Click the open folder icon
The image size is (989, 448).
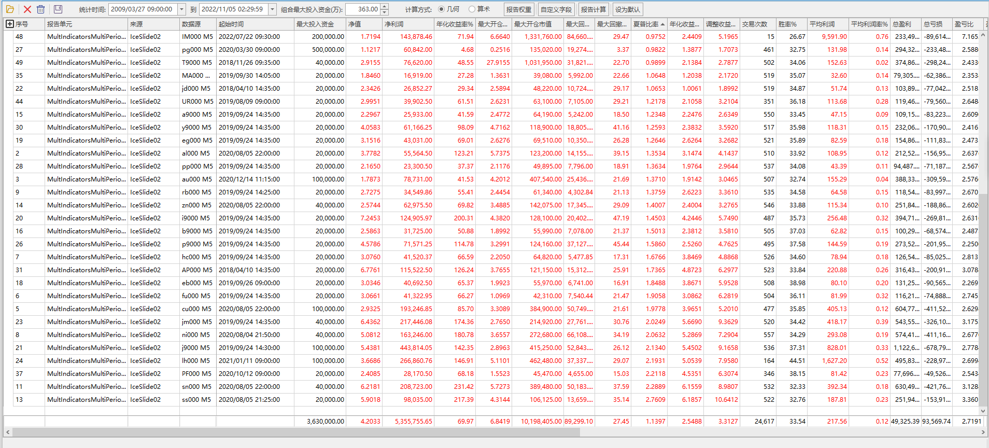coord(10,9)
